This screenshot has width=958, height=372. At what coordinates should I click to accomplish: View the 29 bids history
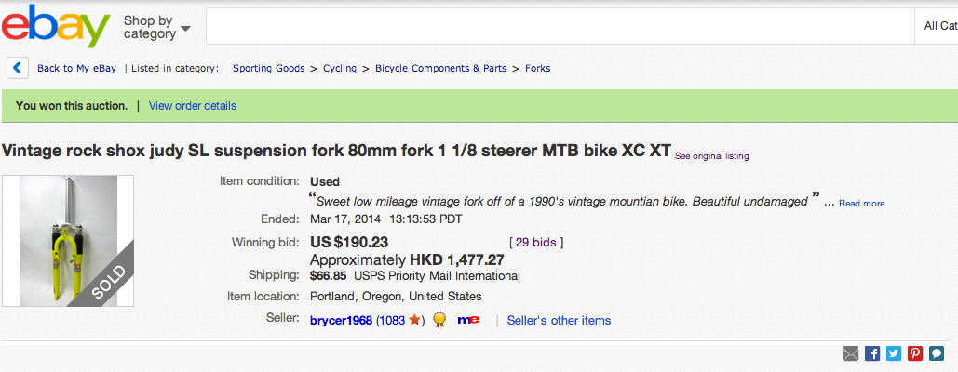[x=536, y=243]
